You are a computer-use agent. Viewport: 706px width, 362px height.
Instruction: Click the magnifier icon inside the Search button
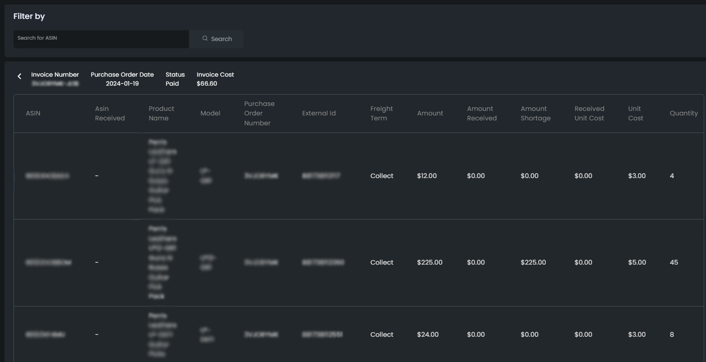205,38
